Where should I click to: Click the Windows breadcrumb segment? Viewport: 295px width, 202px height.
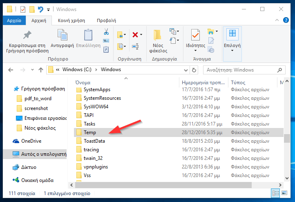[111, 70]
